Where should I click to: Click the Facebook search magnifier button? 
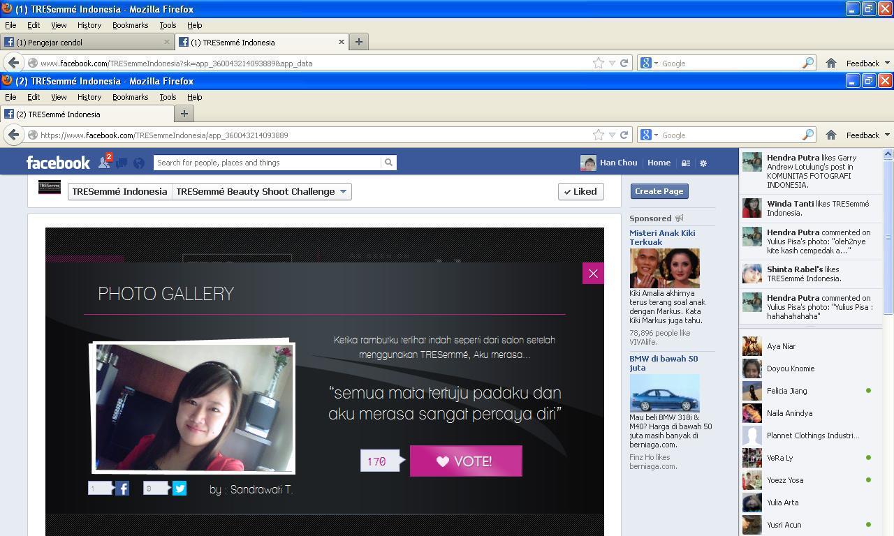tap(388, 163)
